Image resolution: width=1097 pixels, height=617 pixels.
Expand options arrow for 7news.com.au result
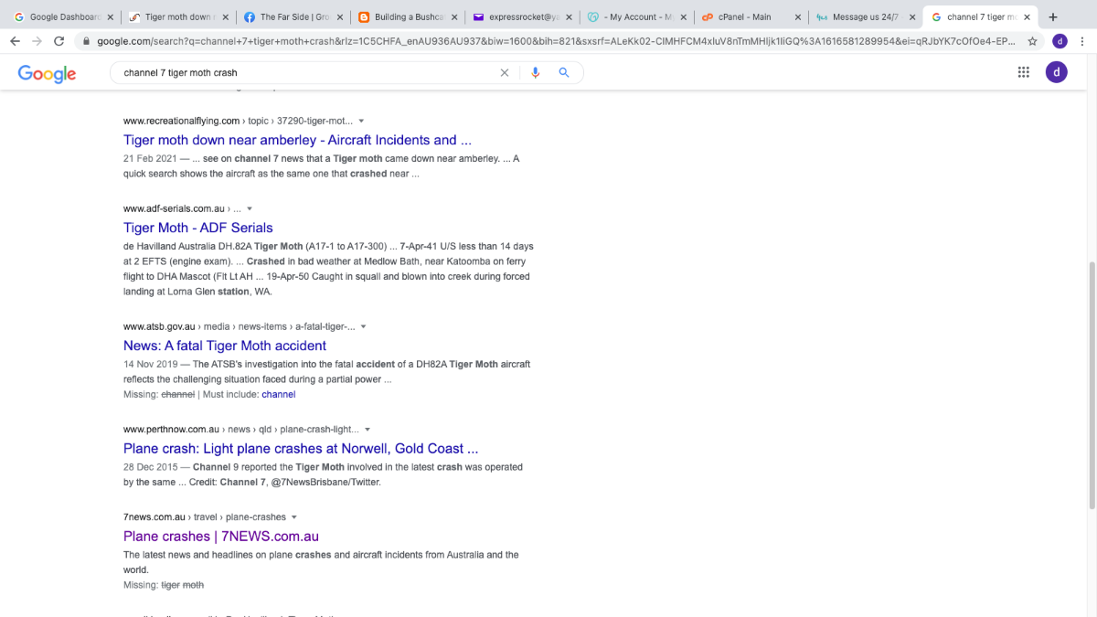tap(294, 517)
